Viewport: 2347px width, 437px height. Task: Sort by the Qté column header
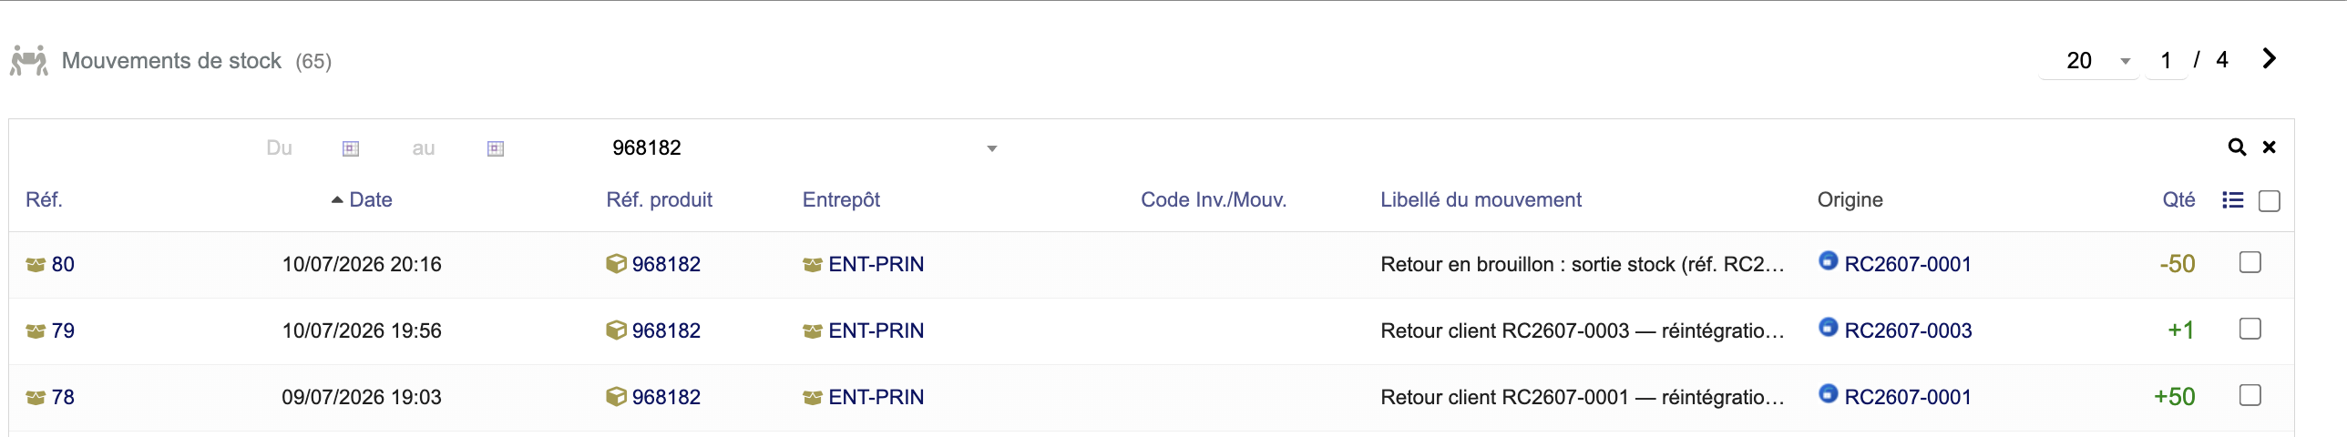click(x=2178, y=200)
